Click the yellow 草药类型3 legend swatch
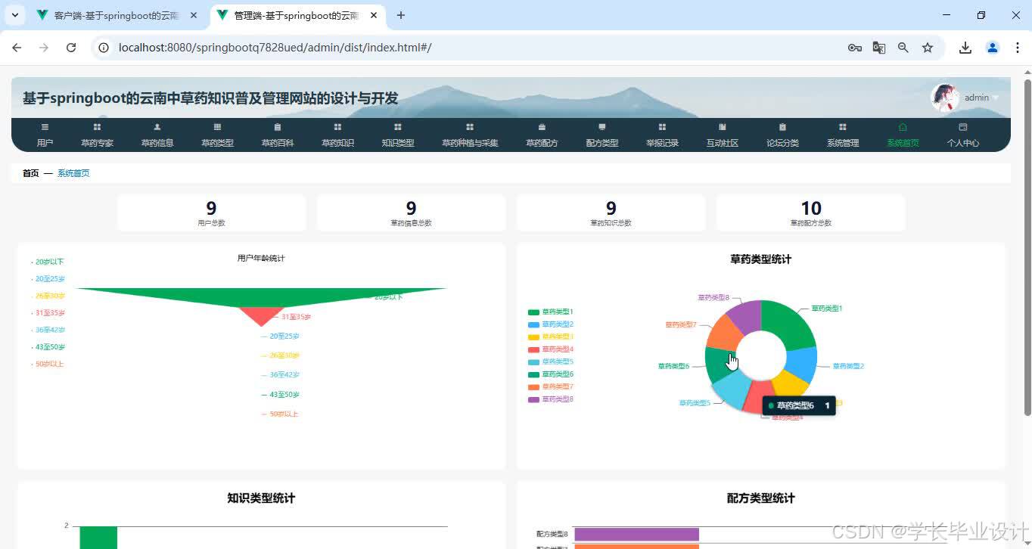This screenshot has width=1032, height=549. pyautogui.click(x=533, y=337)
